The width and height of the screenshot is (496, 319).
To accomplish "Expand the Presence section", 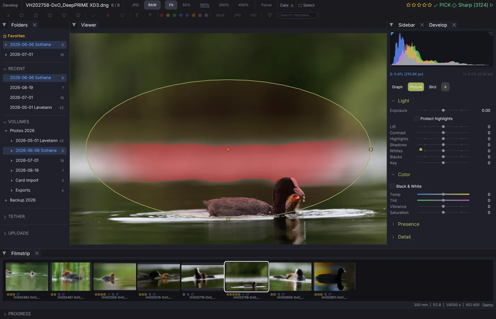I will click(x=393, y=224).
